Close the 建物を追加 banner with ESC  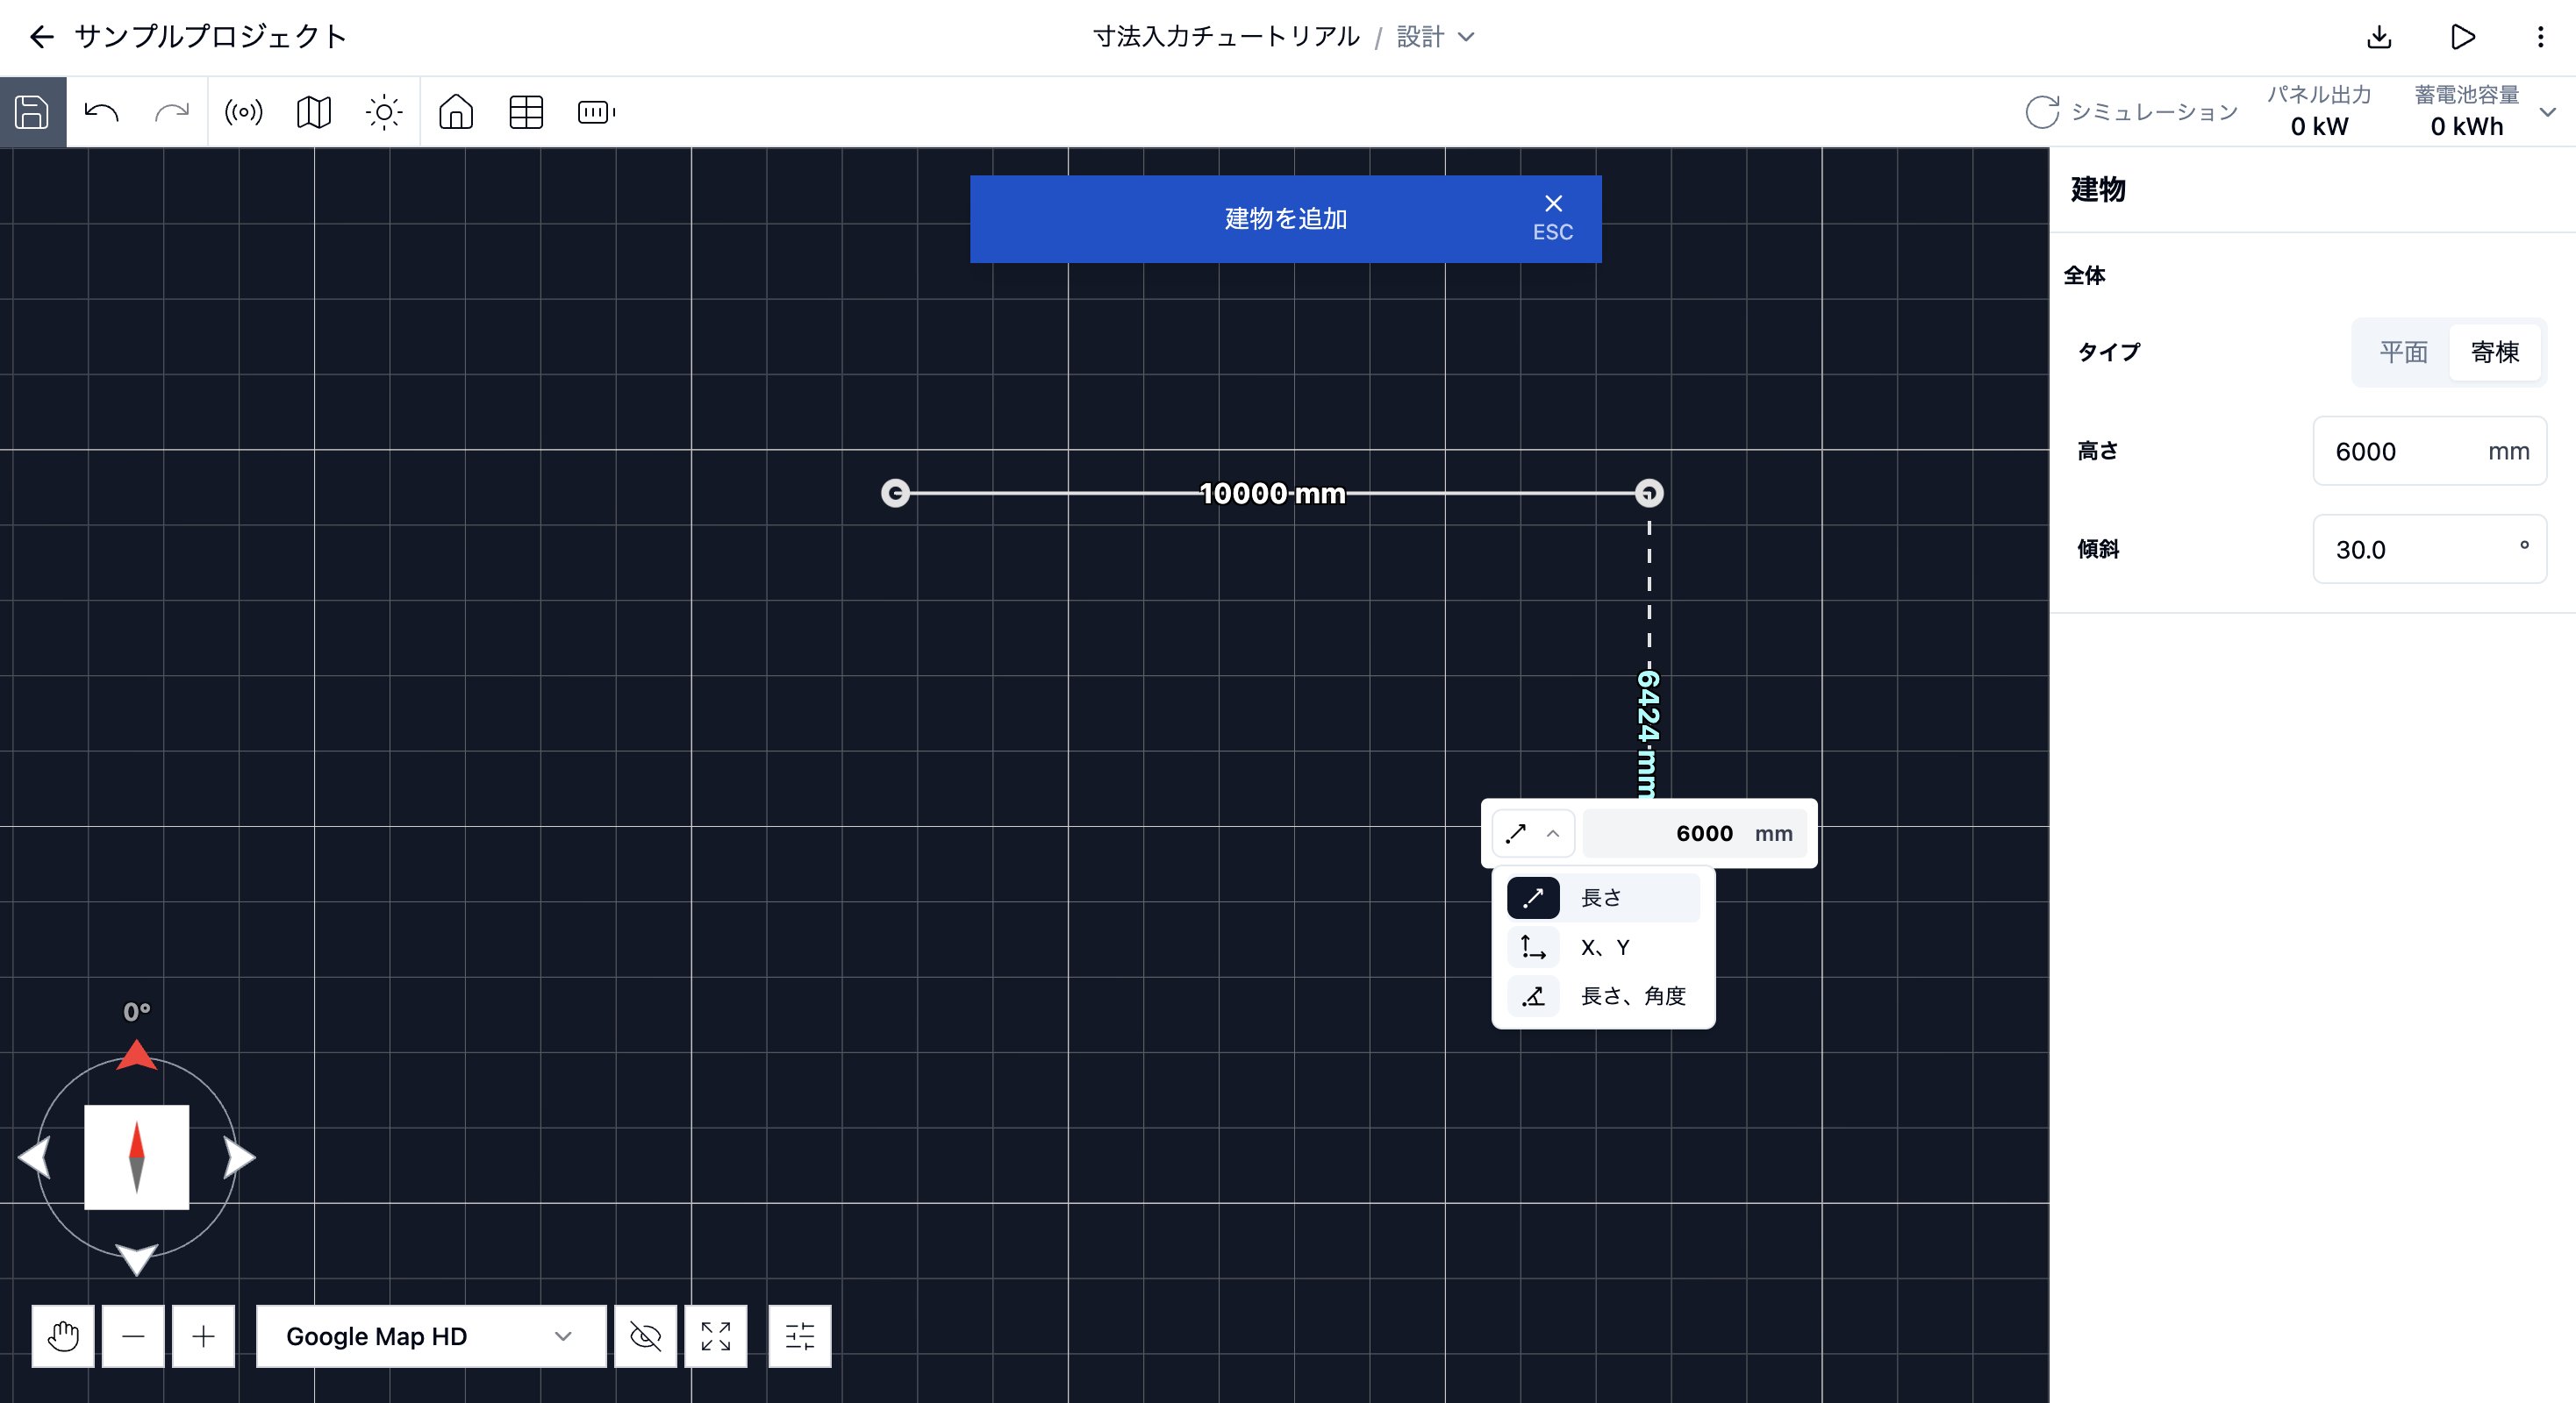1553,217
